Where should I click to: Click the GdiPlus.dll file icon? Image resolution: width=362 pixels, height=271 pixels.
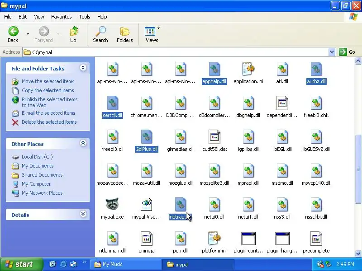click(146, 137)
